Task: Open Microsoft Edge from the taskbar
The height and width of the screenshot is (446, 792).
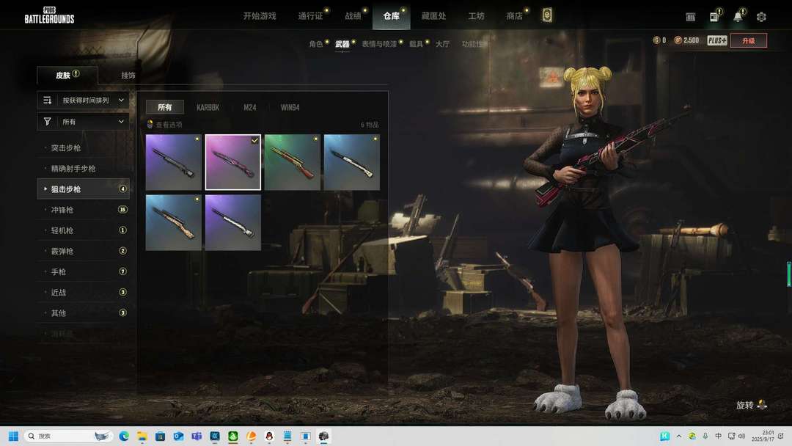Action: (x=124, y=436)
